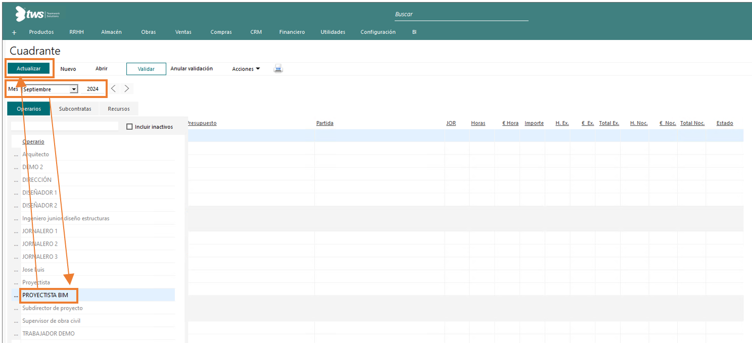Sort by the JOR column header
752x343 pixels.
click(451, 123)
